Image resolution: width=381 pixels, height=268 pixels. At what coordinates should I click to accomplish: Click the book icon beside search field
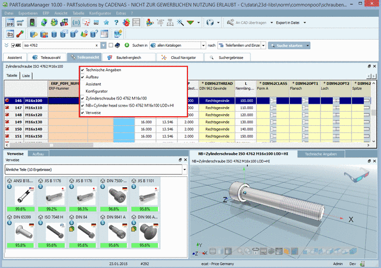pos(118,45)
